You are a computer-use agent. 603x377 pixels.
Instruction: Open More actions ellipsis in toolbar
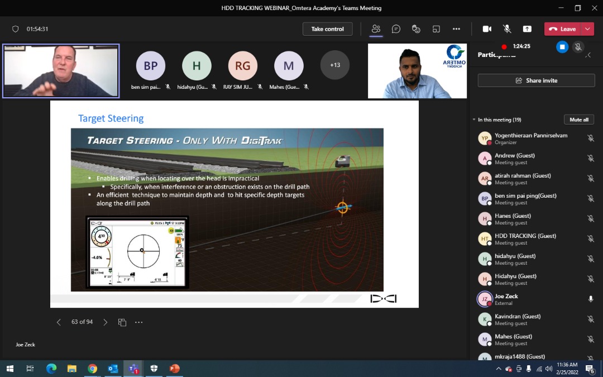tap(457, 29)
